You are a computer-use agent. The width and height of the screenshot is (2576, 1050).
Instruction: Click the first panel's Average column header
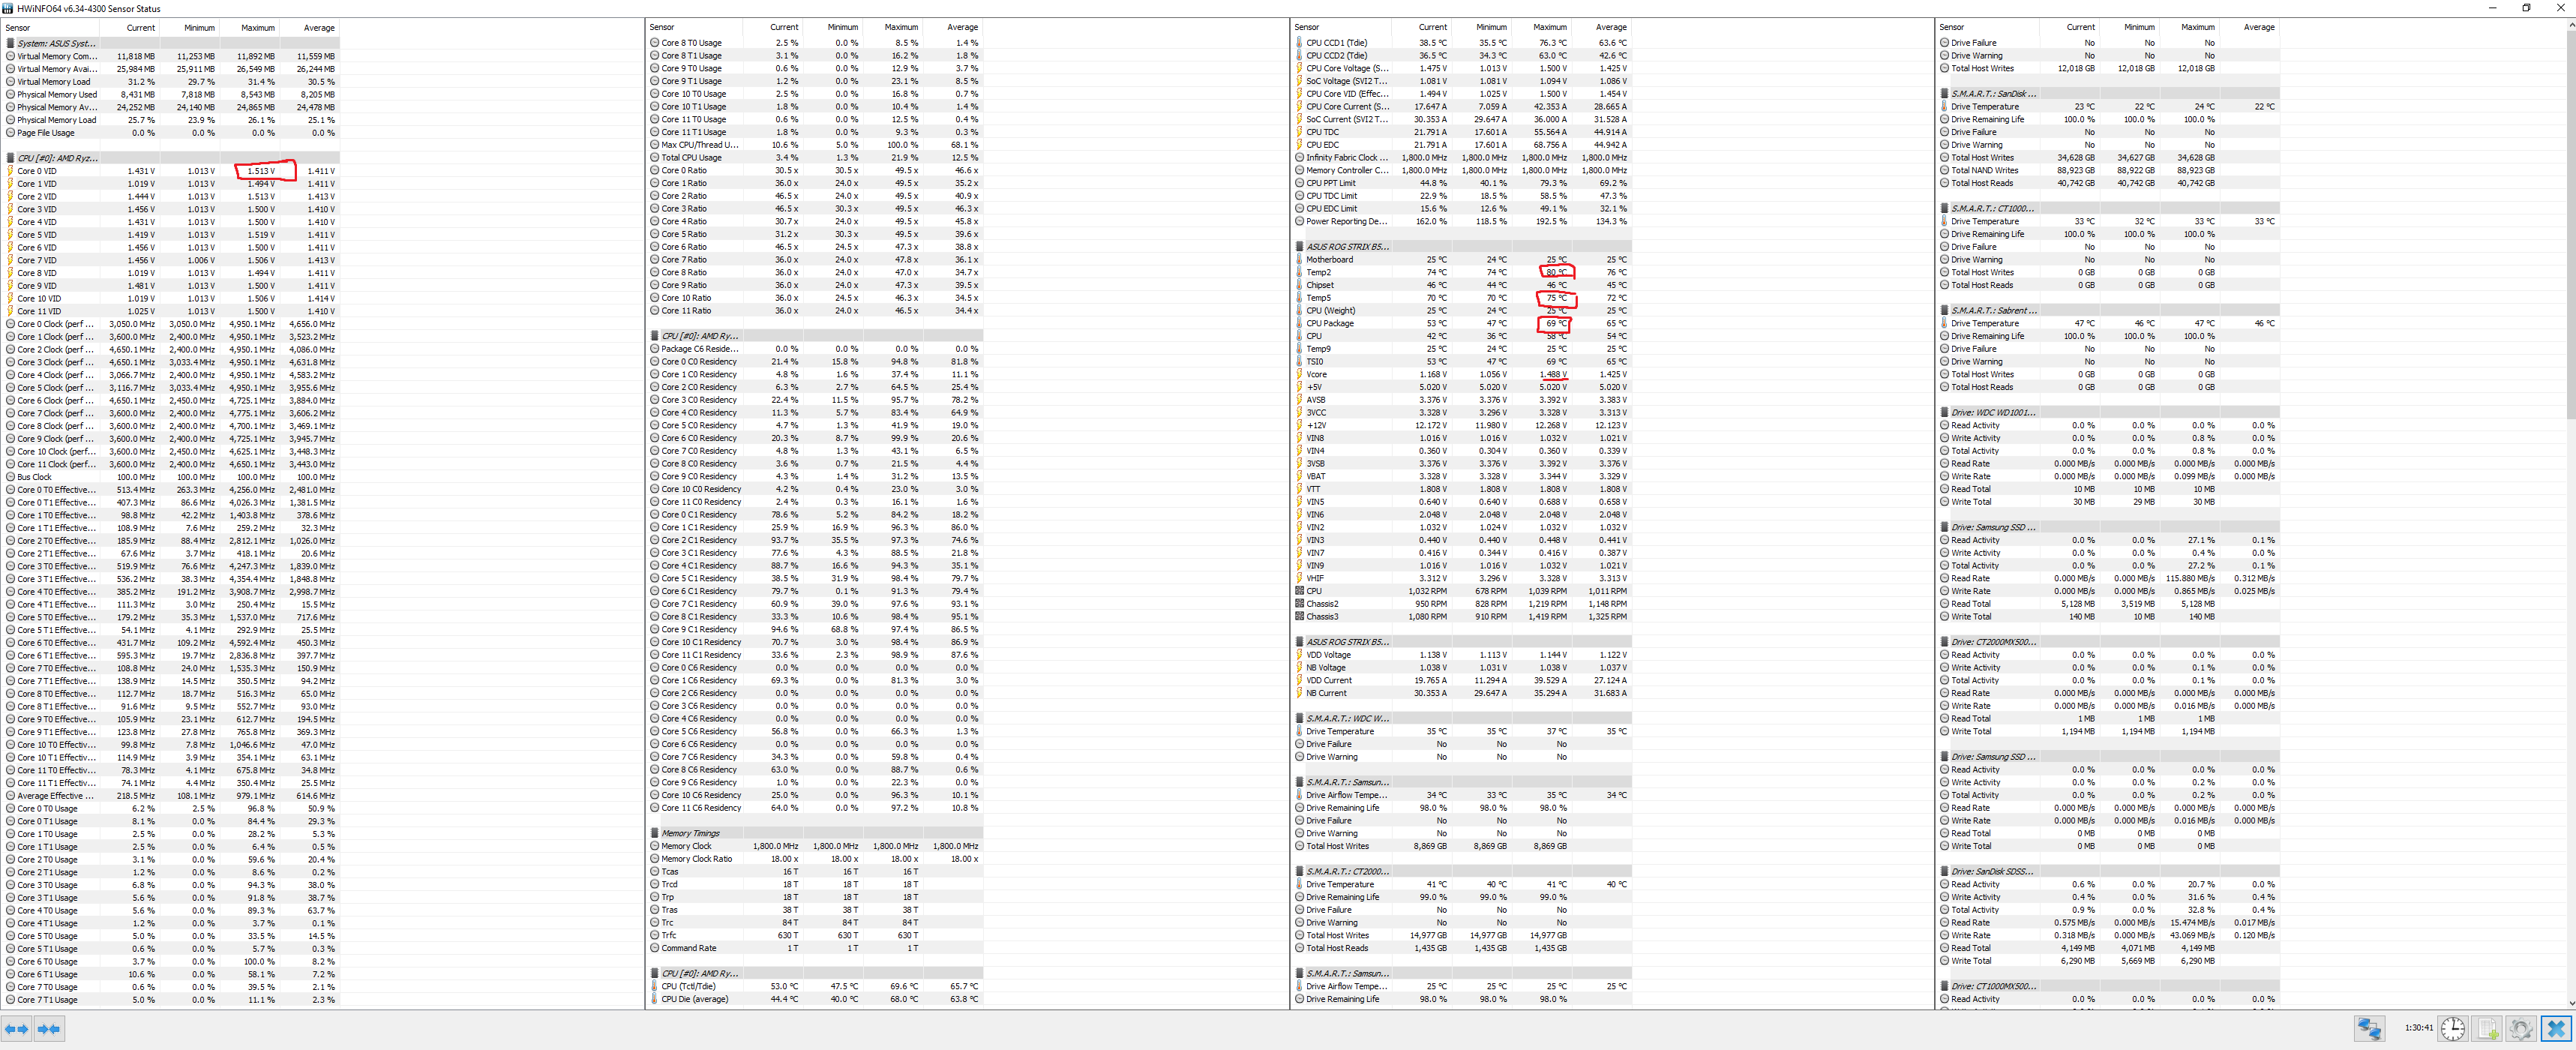319,28
